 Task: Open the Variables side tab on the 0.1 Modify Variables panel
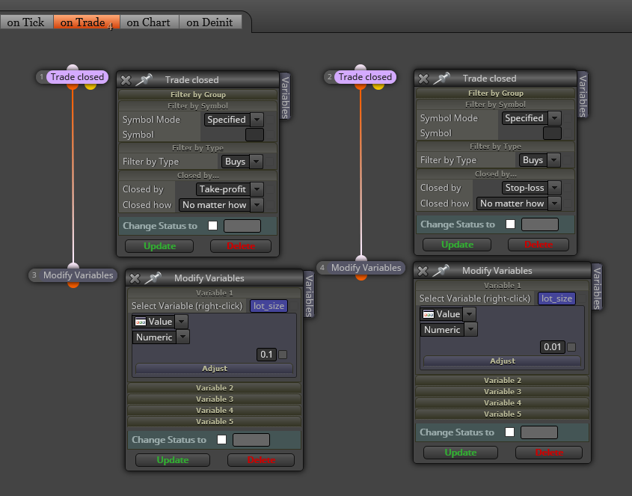[x=309, y=295]
